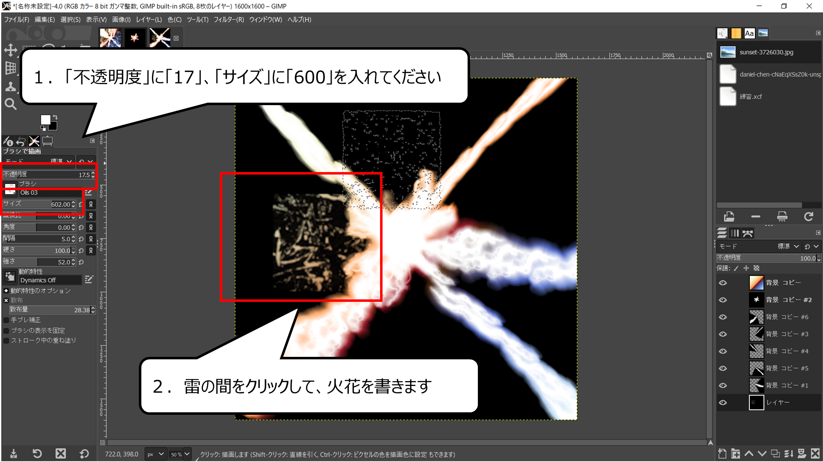Open the Filters menu

(229, 19)
